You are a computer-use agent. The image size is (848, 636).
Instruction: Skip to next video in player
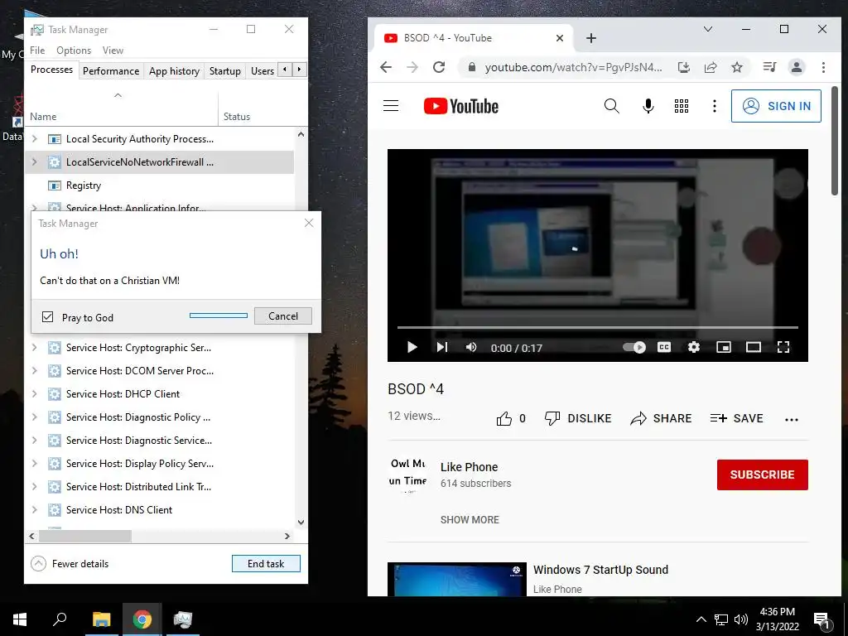442,347
